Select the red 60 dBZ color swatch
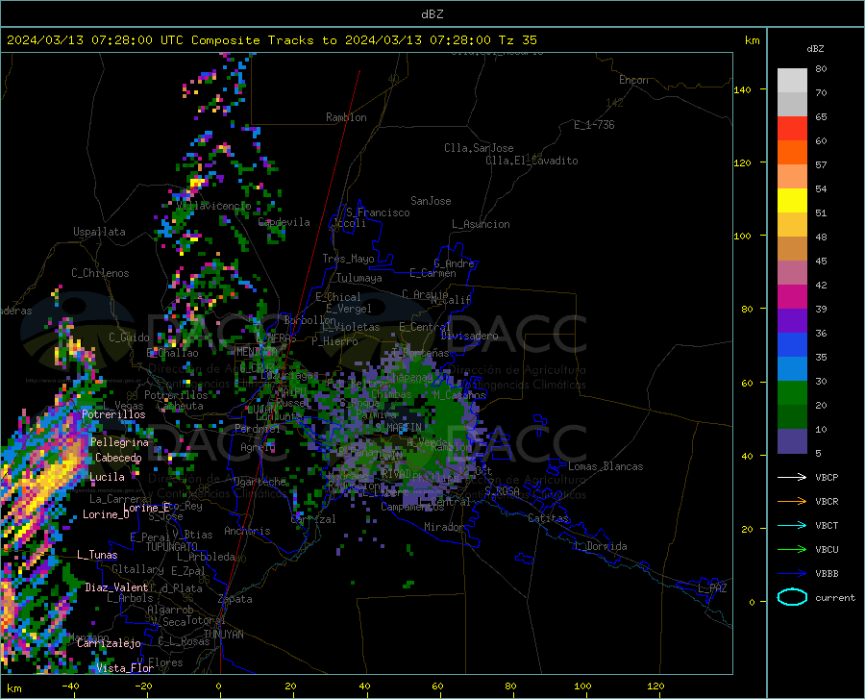The width and height of the screenshot is (865, 699). [792, 129]
